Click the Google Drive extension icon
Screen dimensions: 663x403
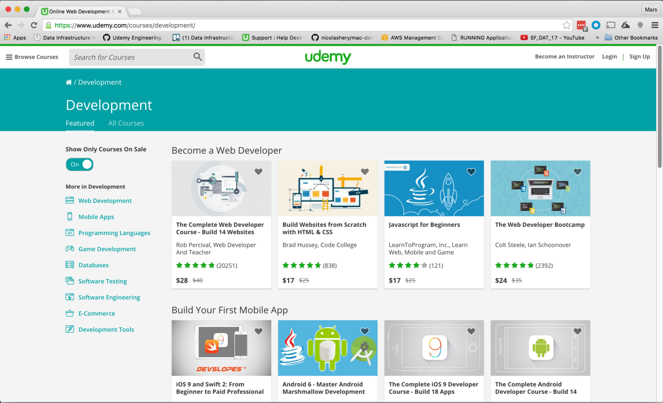point(625,25)
